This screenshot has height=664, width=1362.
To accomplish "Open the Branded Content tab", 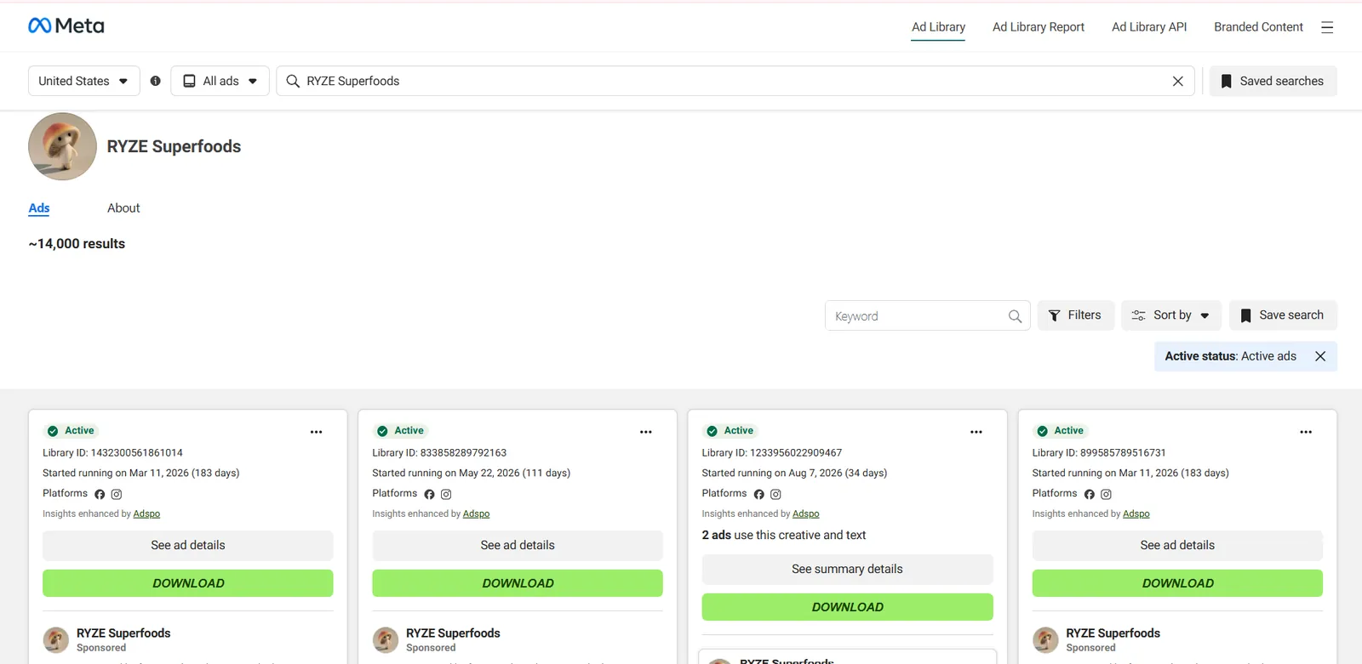I will click(x=1258, y=27).
